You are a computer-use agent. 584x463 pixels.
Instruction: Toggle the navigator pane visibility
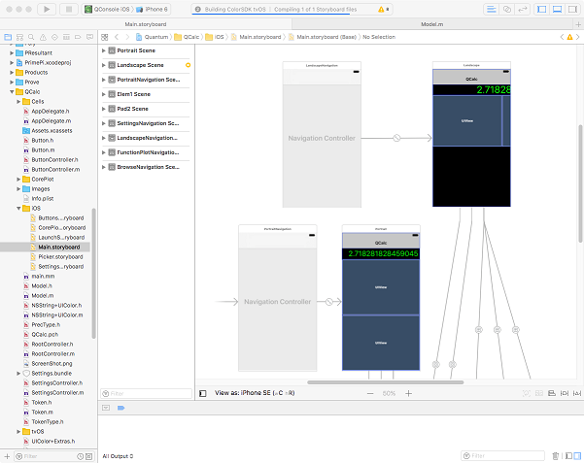click(x=542, y=10)
